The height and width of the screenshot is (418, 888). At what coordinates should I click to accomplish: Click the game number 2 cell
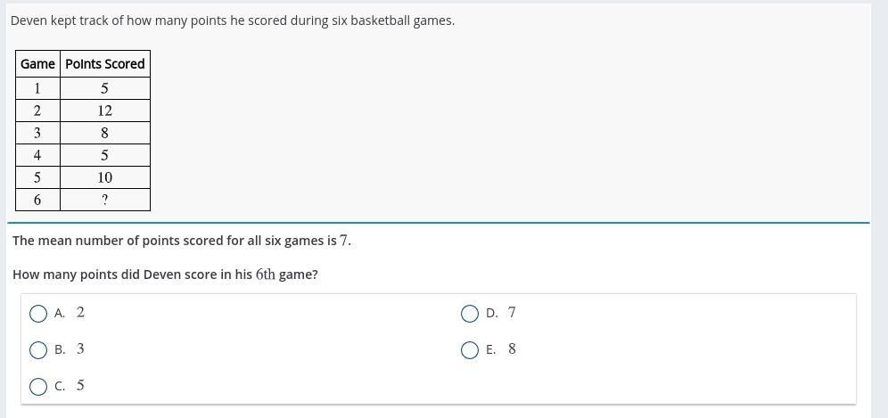click(x=37, y=111)
